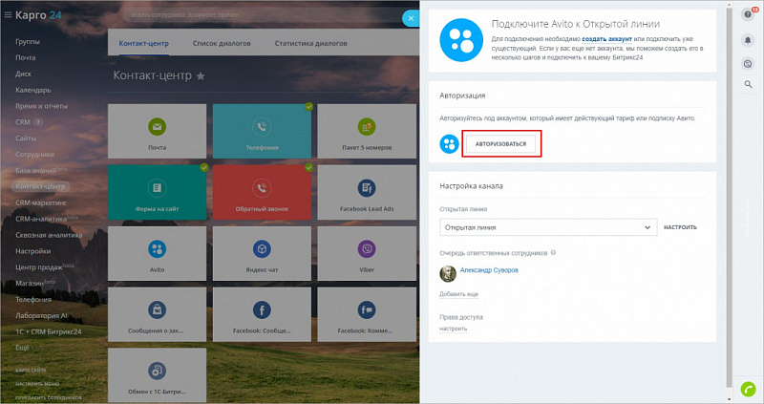
Task: Open the Яндекс чат tile
Action: (262, 253)
